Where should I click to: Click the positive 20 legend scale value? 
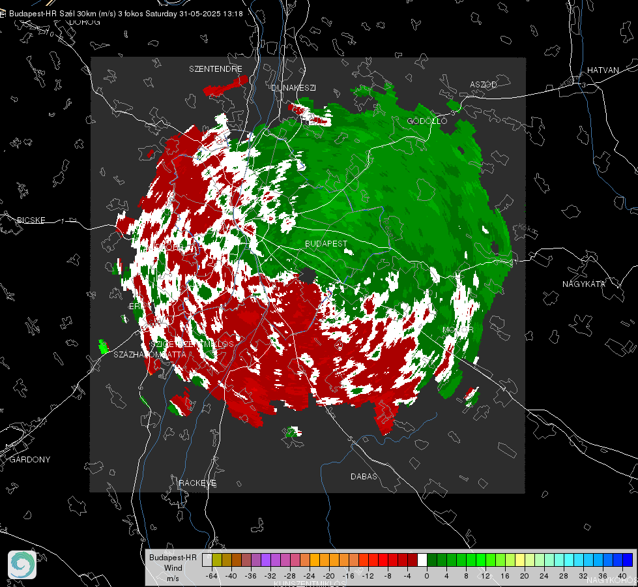525,576
